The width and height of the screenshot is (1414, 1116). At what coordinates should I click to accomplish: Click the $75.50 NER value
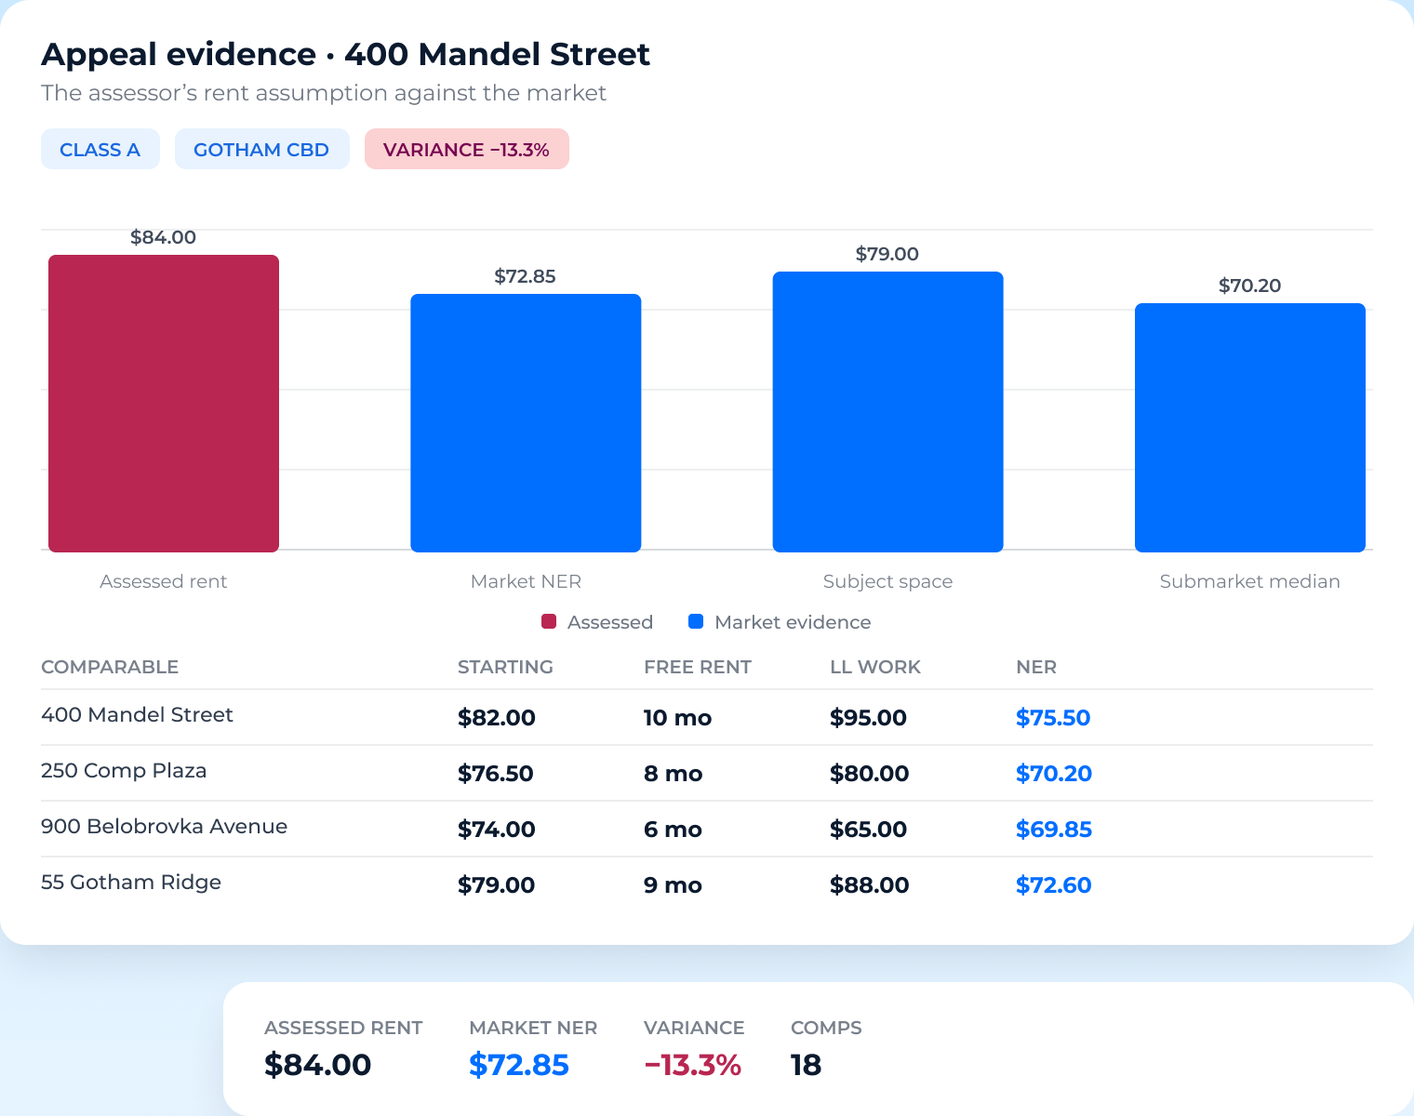coord(1053,718)
